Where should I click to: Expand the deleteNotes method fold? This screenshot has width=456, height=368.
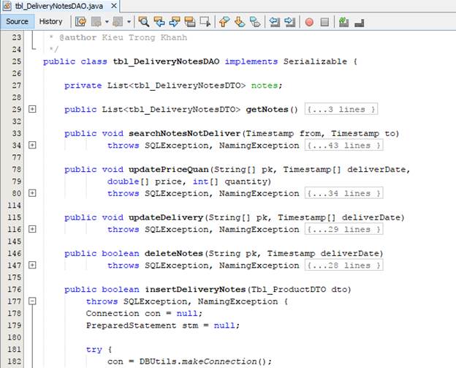(32, 265)
